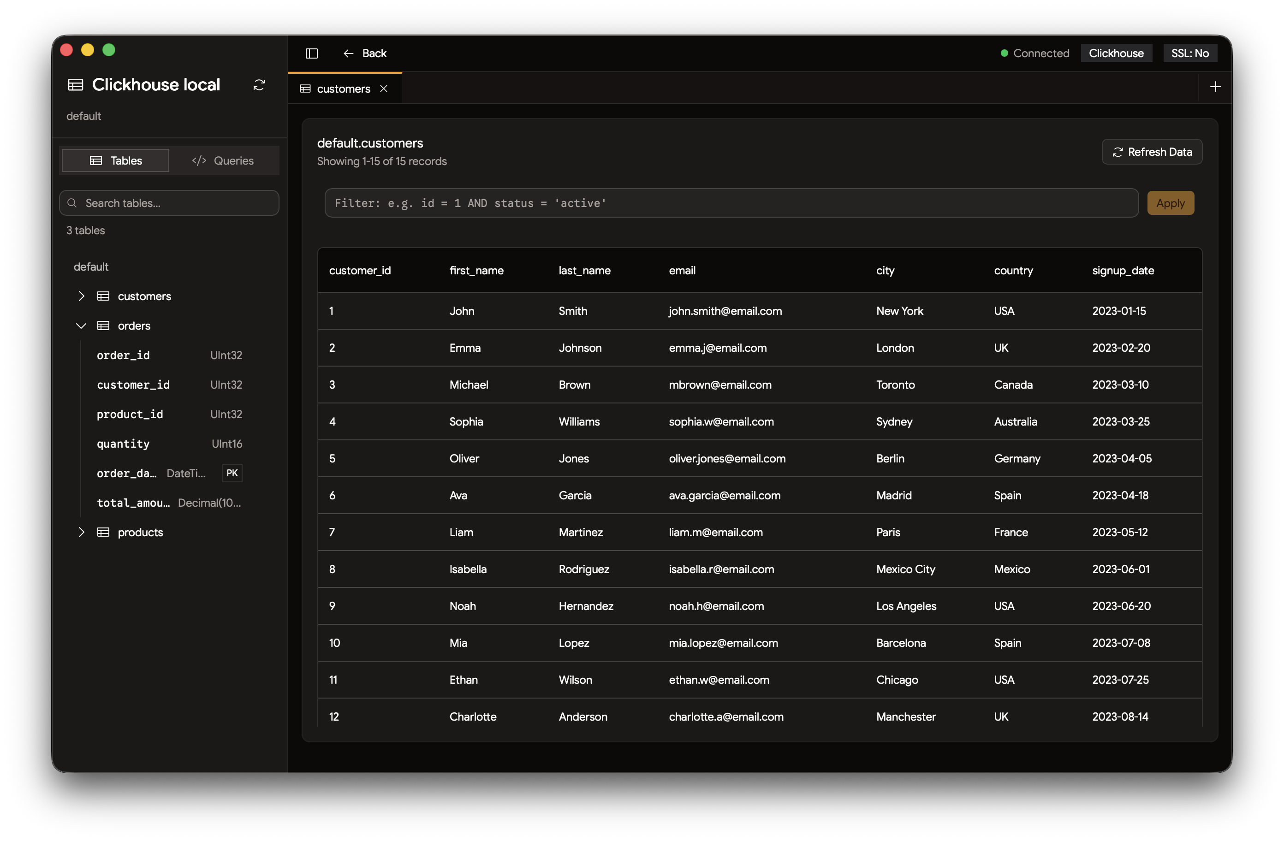The height and width of the screenshot is (841, 1284).
Task: Focus the Filter expression input field
Action: pyautogui.click(x=731, y=203)
